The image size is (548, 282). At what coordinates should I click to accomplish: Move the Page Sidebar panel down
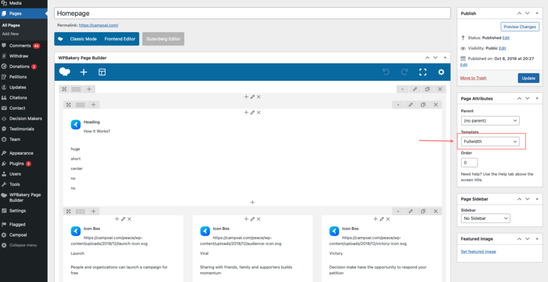(528, 199)
